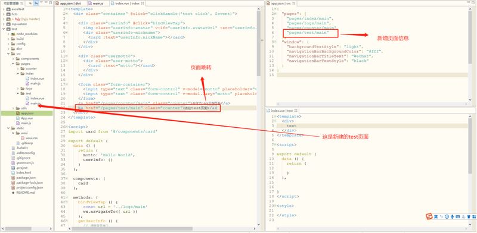Click the Sogou input method S logo
Viewport: 477px width, 233px height.
point(429,216)
